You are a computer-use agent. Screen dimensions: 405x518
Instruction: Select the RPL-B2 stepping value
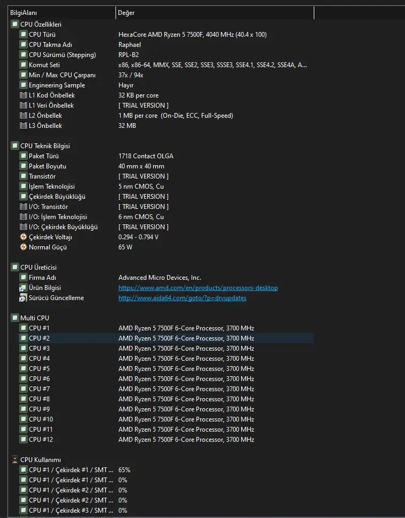point(129,54)
